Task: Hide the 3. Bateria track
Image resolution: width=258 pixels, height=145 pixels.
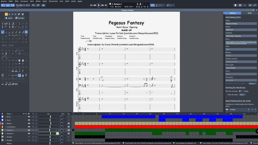Action: [x=29, y=123]
